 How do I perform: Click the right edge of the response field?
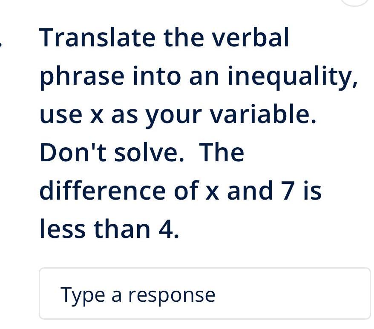point(369,293)
